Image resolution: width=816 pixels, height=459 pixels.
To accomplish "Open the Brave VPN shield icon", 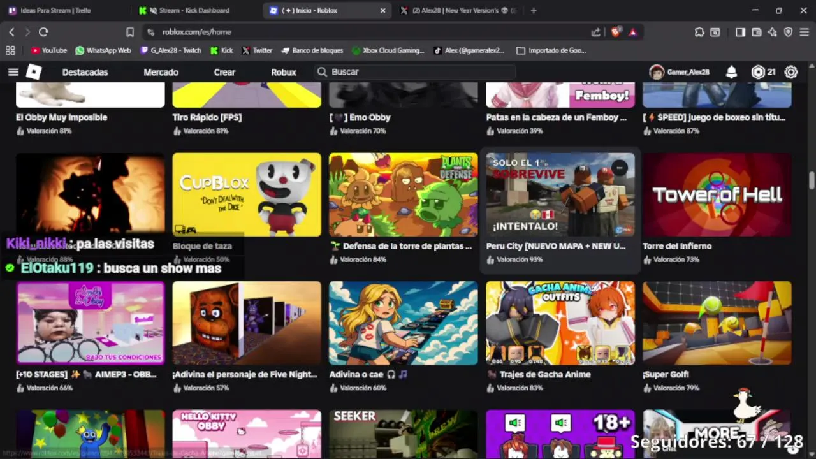I will (789, 32).
